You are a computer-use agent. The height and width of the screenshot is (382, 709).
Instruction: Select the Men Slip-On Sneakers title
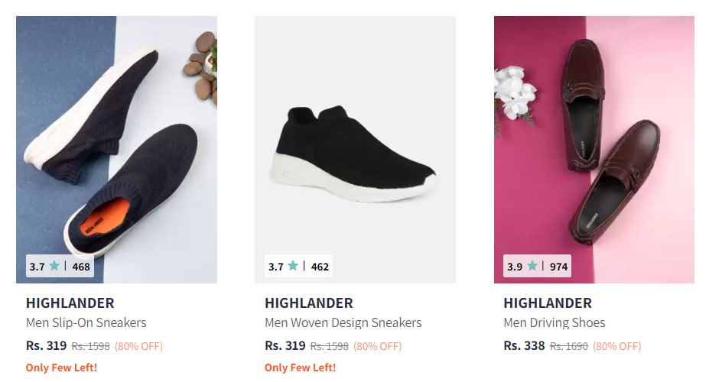pos(86,322)
